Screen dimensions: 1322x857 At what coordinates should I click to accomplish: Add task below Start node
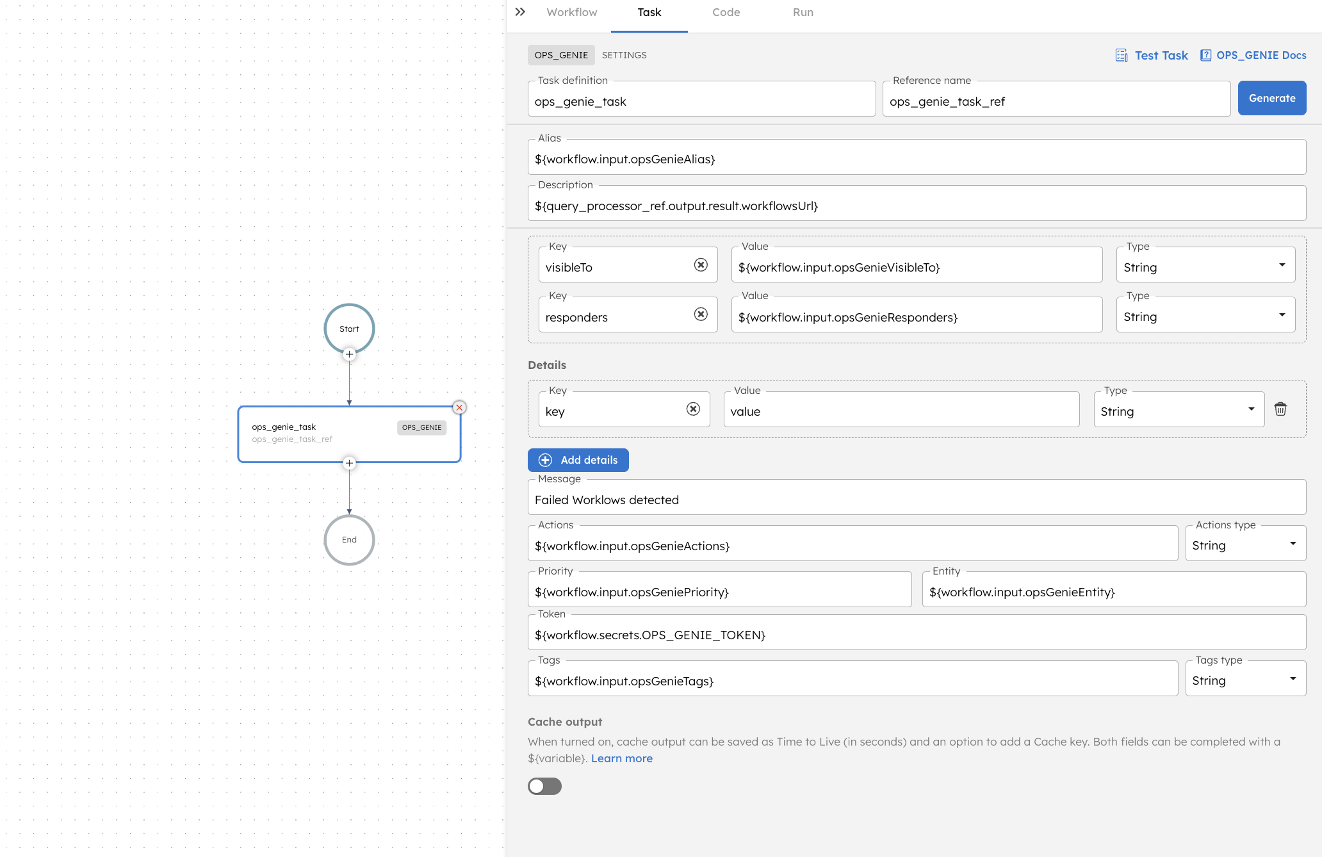coord(349,354)
